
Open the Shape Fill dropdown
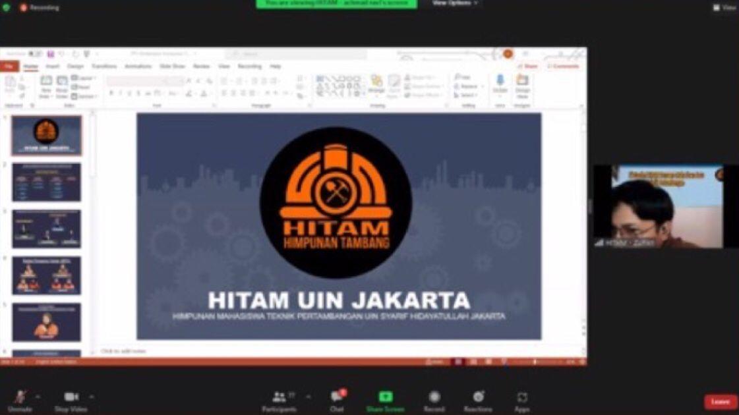tap(421, 78)
